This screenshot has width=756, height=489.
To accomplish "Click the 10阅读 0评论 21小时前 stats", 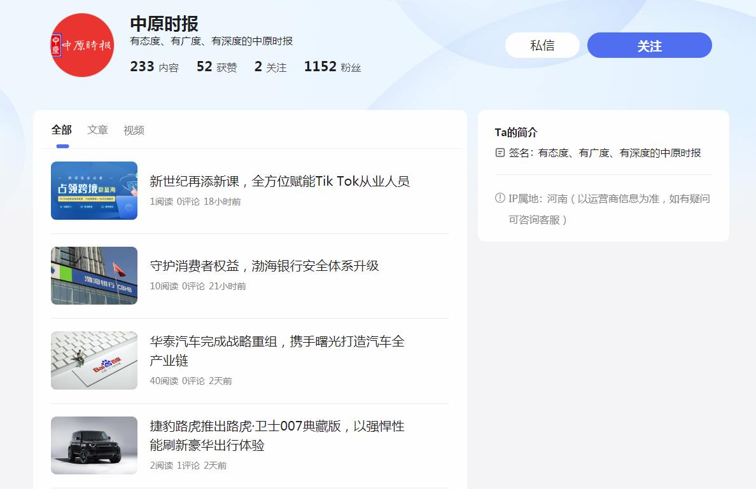I will click(198, 286).
